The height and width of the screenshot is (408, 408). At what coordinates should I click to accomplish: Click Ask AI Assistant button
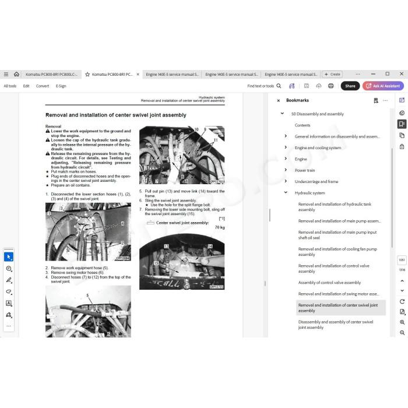pyautogui.click(x=383, y=86)
